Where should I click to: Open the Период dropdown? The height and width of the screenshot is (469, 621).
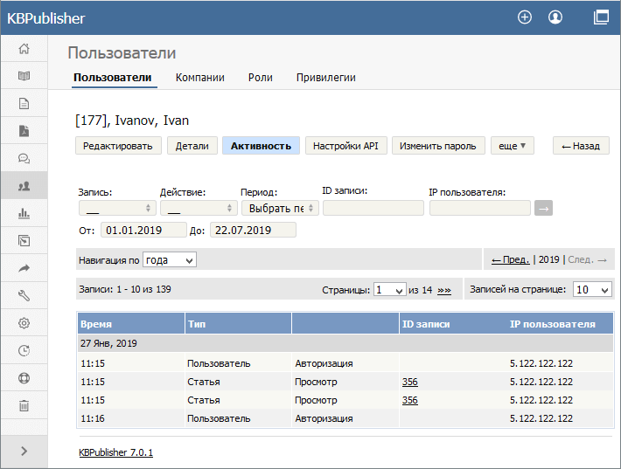(279, 208)
